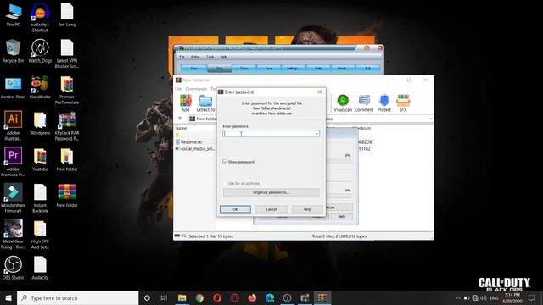Click the Add icon in WinRAR toolbar
The width and height of the screenshot is (543, 305).
pyautogui.click(x=185, y=103)
